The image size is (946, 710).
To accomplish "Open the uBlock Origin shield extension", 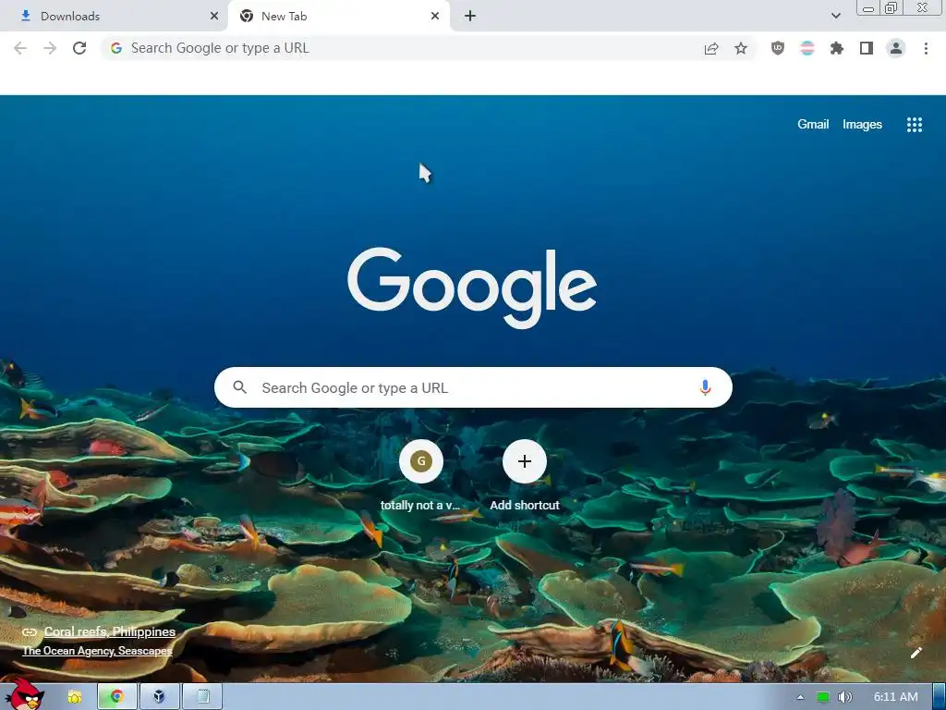I will [778, 48].
